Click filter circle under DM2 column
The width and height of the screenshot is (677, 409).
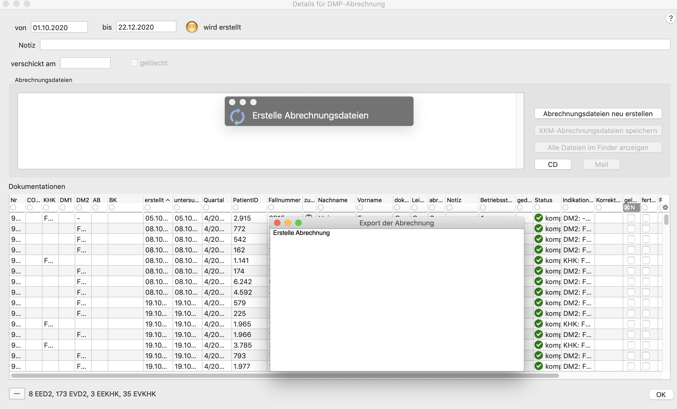click(x=79, y=207)
